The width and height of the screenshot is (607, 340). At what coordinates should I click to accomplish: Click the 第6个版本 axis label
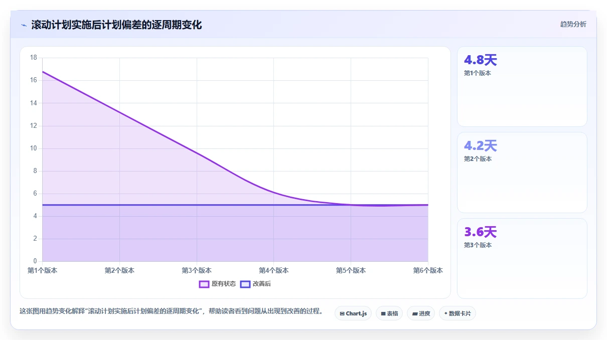tap(428, 270)
